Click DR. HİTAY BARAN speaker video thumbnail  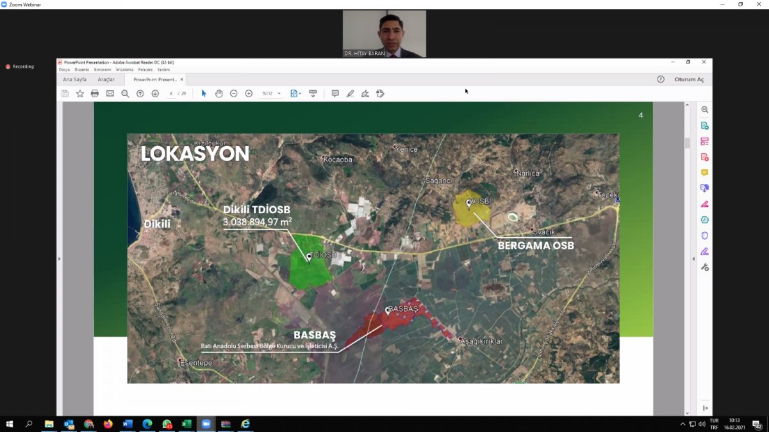coord(384,34)
